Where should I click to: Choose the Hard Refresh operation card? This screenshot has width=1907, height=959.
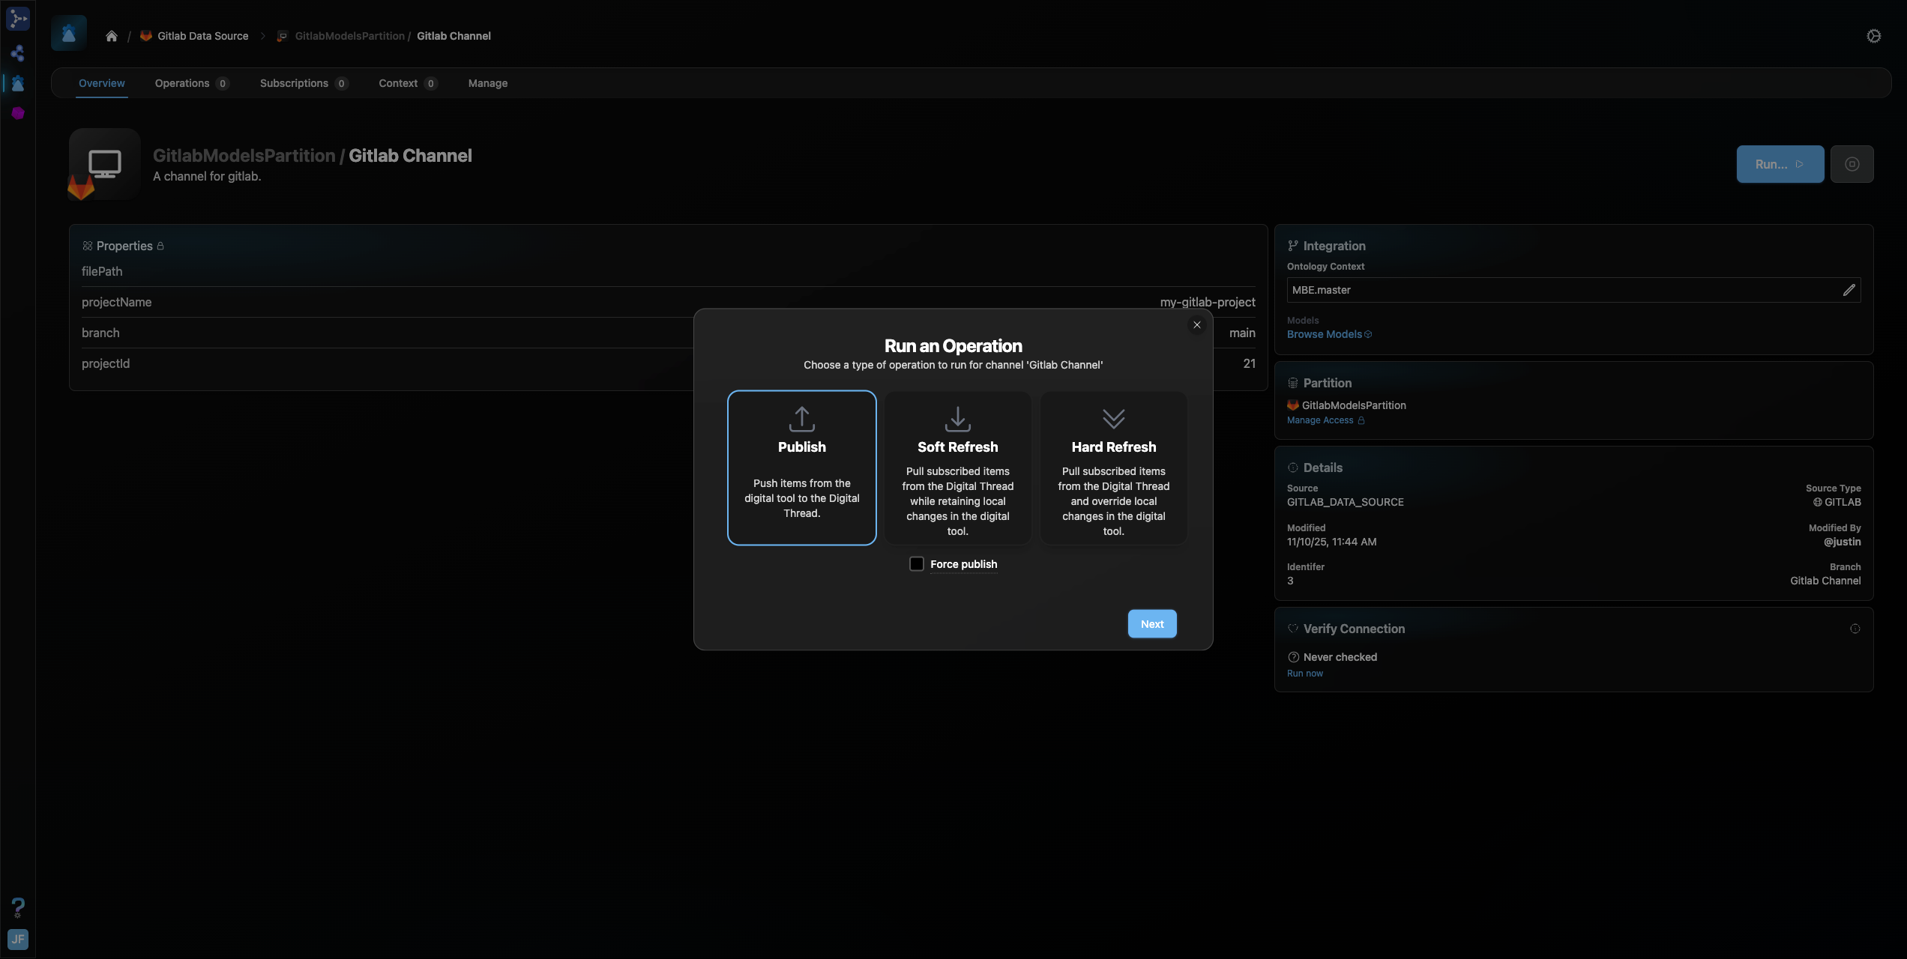tap(1113, 468)
